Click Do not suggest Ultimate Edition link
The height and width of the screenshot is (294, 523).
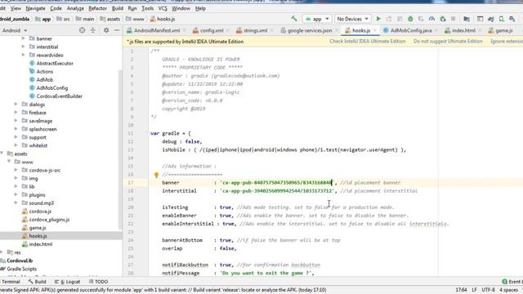click(448, 42)
